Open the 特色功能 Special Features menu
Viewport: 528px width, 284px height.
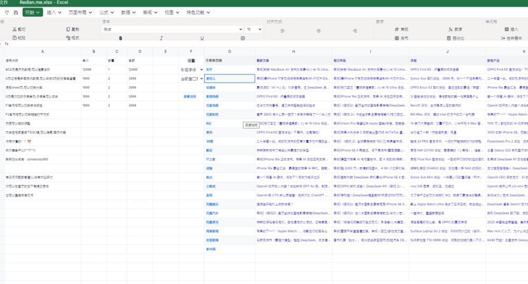click(198, 12)
